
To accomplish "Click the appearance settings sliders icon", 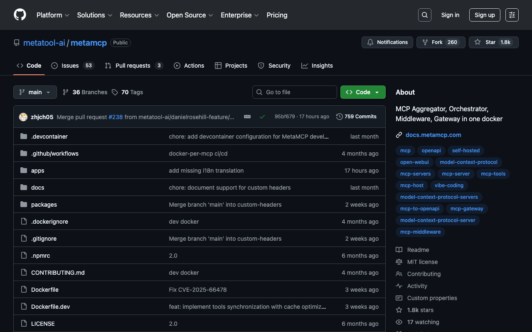I will tap(512, 15).
